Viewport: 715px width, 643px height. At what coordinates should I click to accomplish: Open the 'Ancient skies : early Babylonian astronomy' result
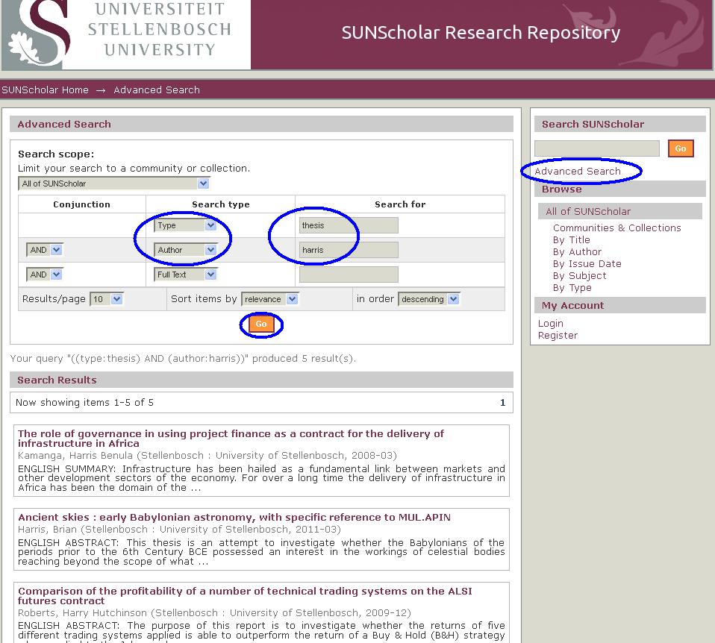tap(234, 517)
